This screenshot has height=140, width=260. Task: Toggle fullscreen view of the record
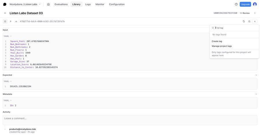tap(5, 21)
